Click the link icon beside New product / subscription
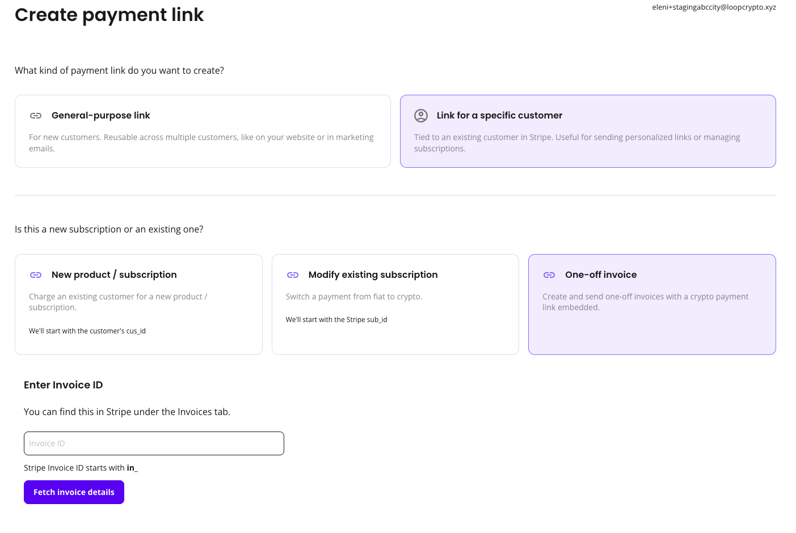Image resolution: width=796 pixels, height=533 pixels. pos(36,275)
